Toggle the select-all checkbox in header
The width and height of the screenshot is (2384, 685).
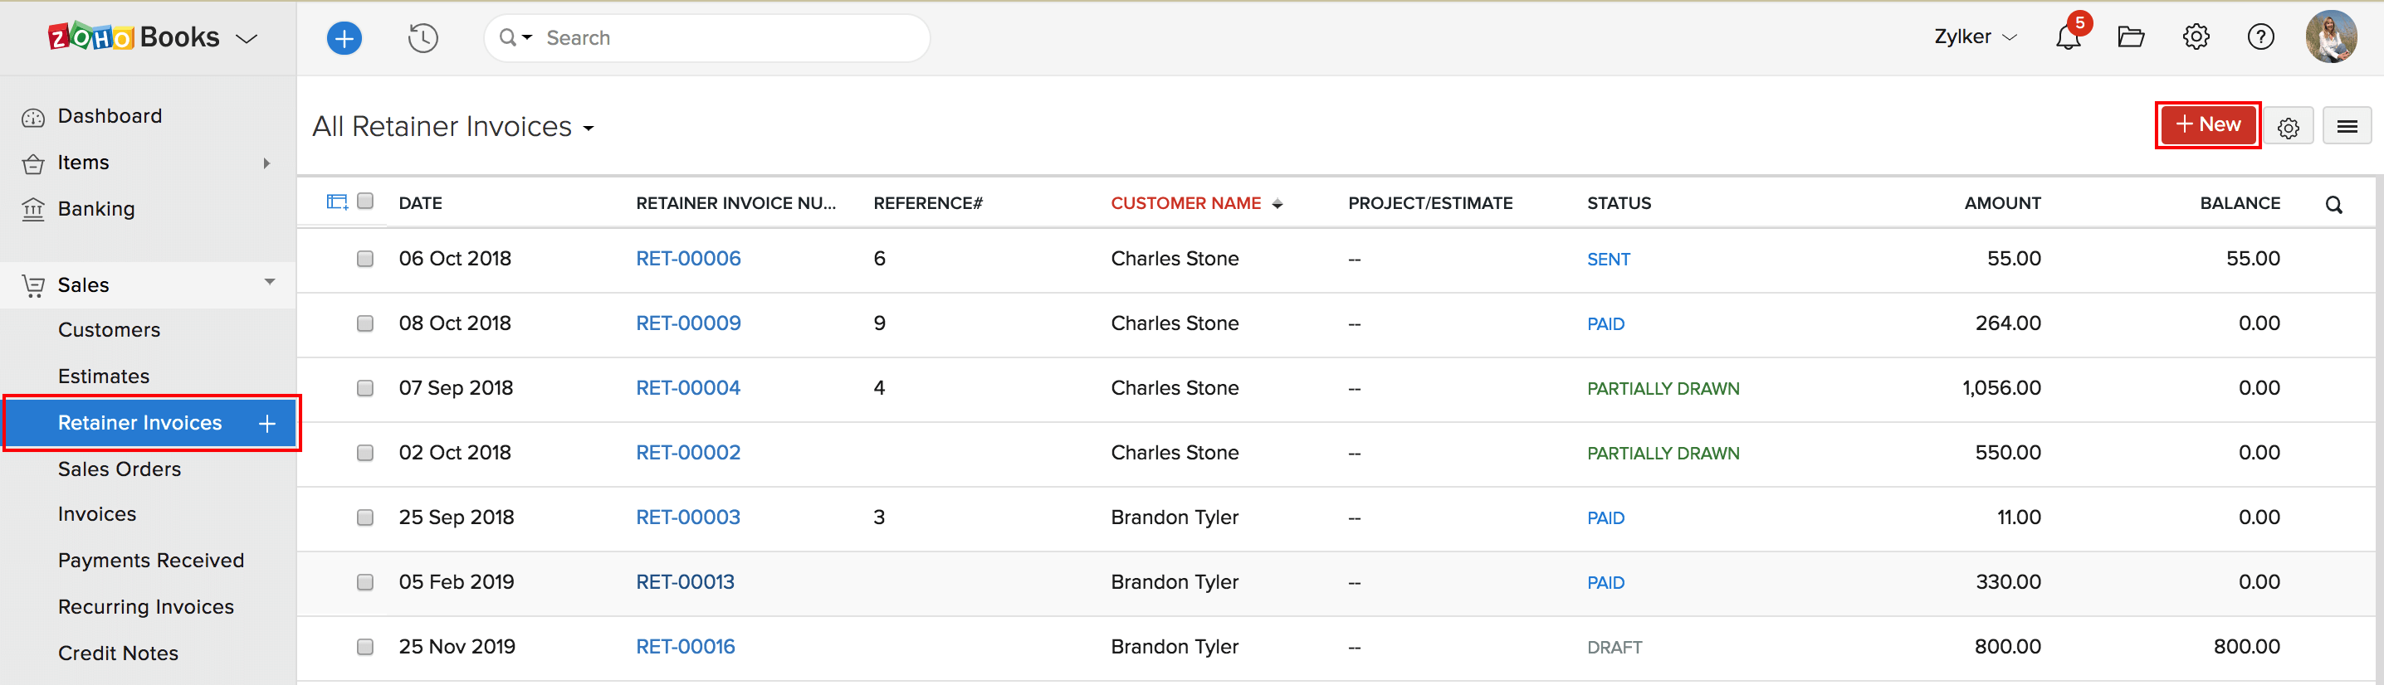pos(365,202)
